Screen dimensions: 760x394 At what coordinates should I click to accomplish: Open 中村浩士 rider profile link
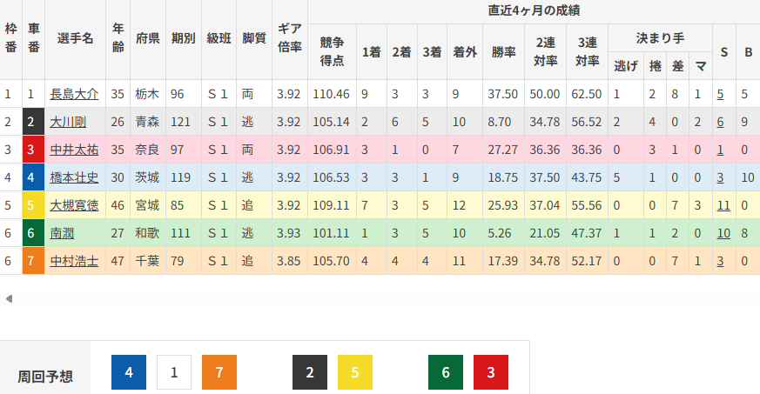(x=74, y=261)
